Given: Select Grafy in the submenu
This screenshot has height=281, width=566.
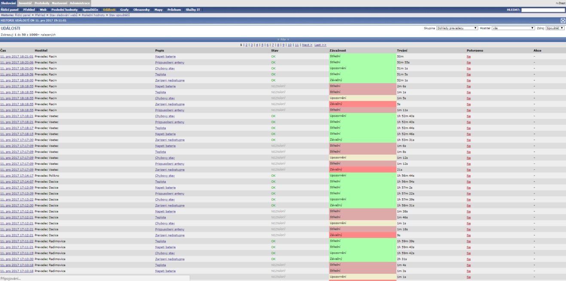Looking at the screenshot, I should pos(124,9).
